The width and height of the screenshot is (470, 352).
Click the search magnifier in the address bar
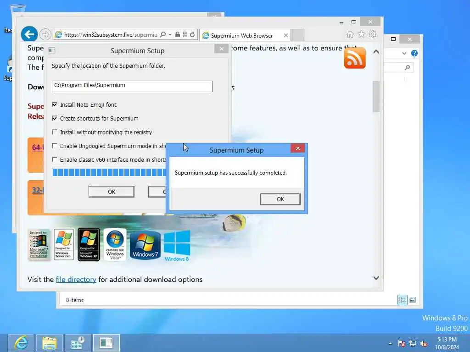click(x=163, y=35)
